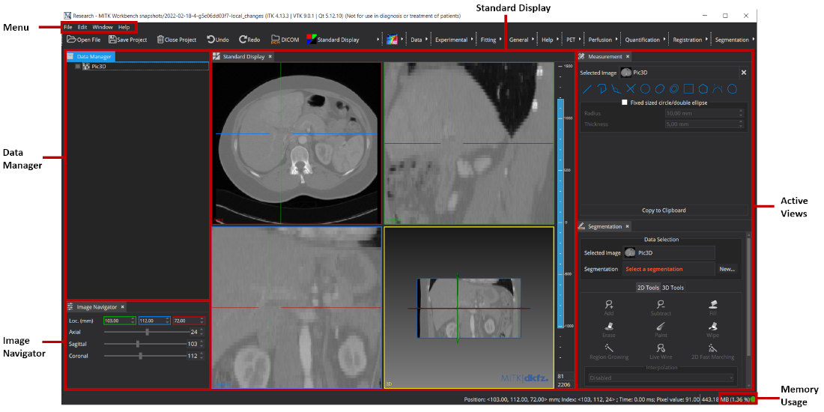The height and width of the screenshot is (412, 824).
Task: Open the Interpolation dropdown showing Disabled
Action: tap(661, 378)
